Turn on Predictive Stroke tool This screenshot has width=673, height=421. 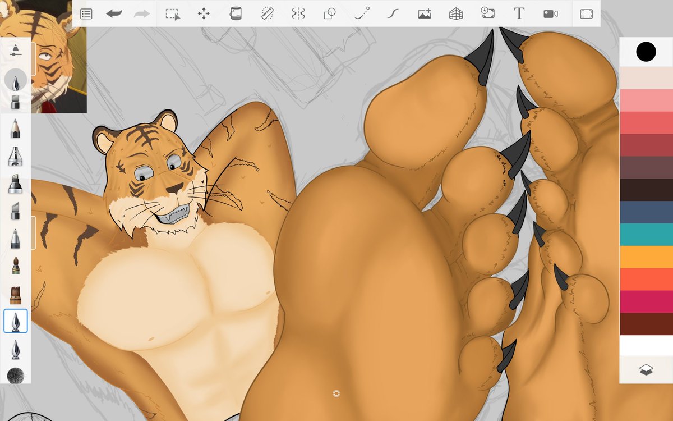click(362, 13)
